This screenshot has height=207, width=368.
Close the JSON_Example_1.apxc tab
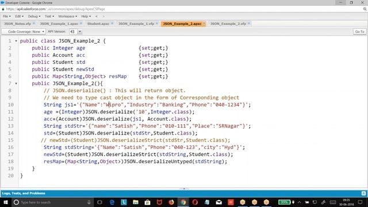tap(81, 24)
